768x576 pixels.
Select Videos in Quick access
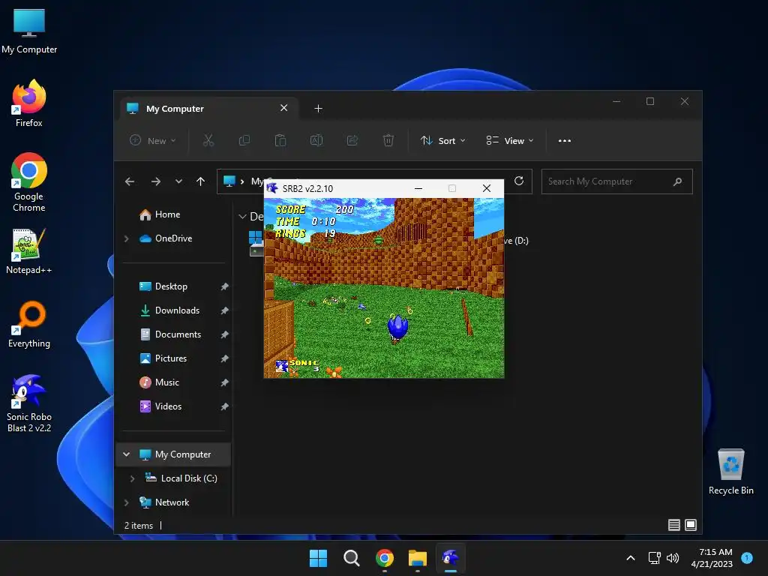pos(160,406)
